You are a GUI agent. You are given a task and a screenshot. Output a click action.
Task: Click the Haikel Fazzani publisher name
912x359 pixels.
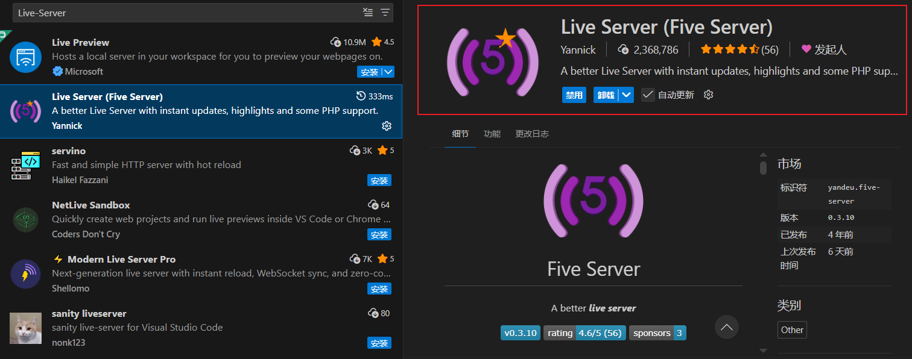click(x=80, y=180)
